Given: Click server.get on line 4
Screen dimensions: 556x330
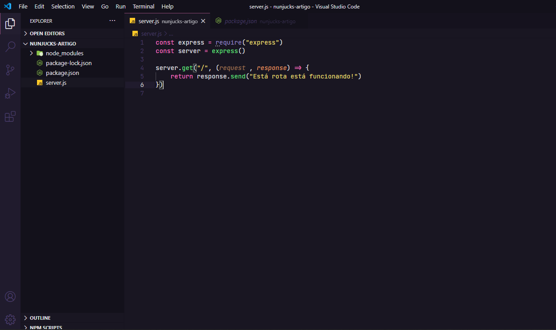Looking at the screenshot, I should tap(174, 68).
